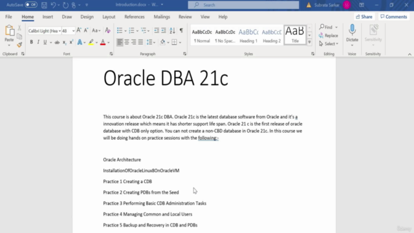This screenshot has width=414, height=233.
Task: Apply superscript formatting
Action: 71,42
